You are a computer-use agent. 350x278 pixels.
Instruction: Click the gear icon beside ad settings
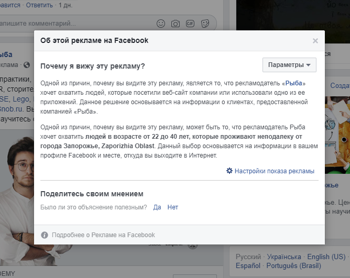pos(229,171)
